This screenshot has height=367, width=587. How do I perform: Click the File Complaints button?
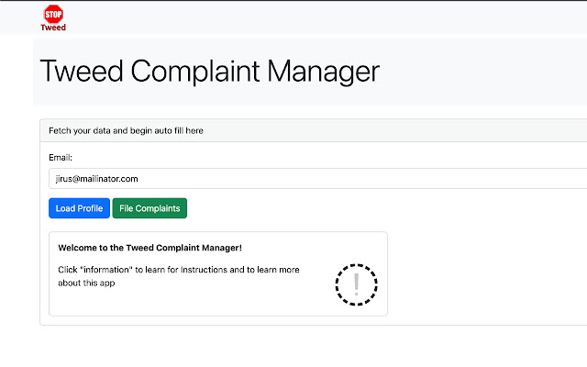(x=150, y=208)
